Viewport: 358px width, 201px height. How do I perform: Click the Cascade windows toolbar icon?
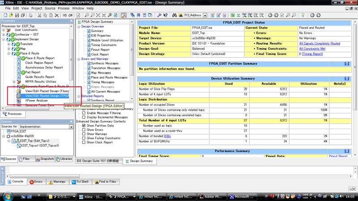(132, 15)
